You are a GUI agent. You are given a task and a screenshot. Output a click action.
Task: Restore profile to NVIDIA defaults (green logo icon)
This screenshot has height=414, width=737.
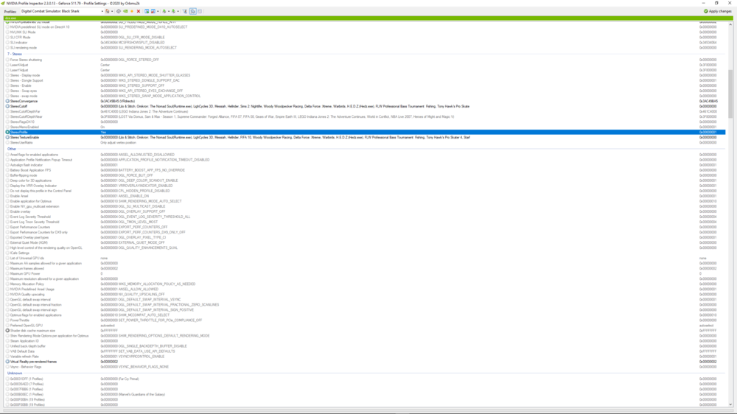125,11
